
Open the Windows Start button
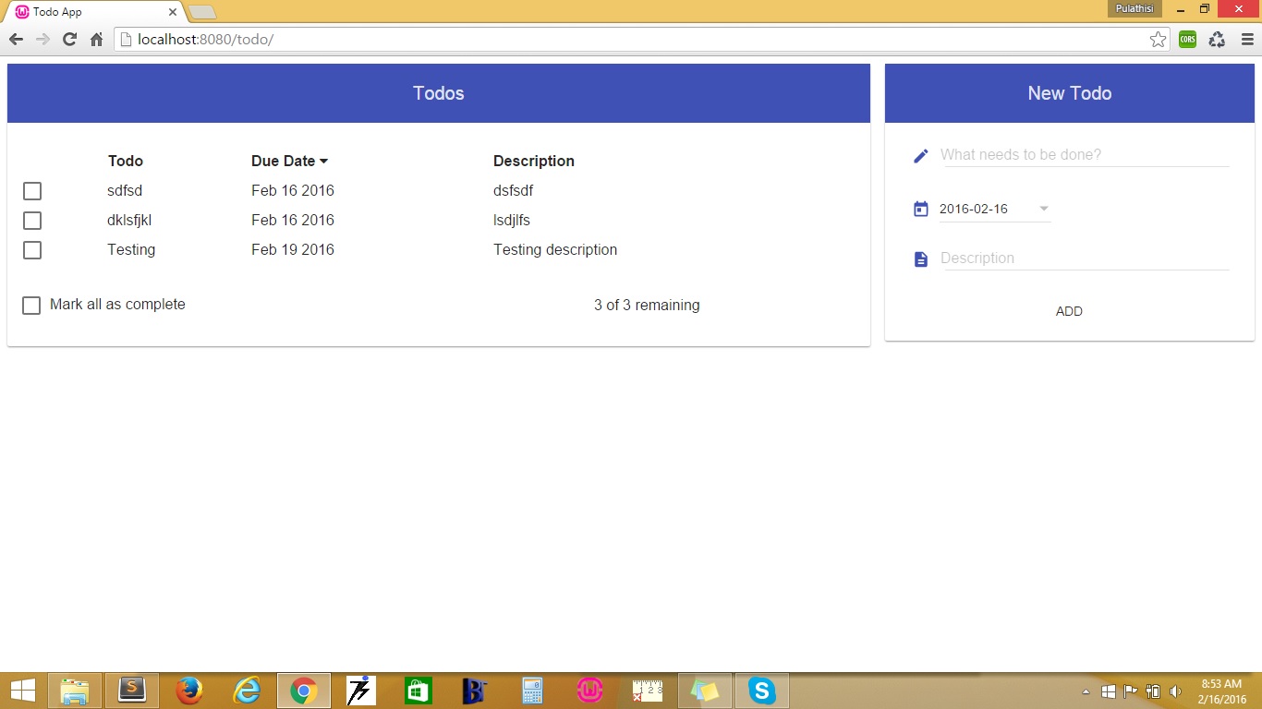pyautogui.click(x=22, y=691)
